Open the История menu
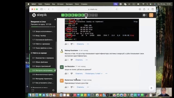The image size is (174, 98). (60, 4)
